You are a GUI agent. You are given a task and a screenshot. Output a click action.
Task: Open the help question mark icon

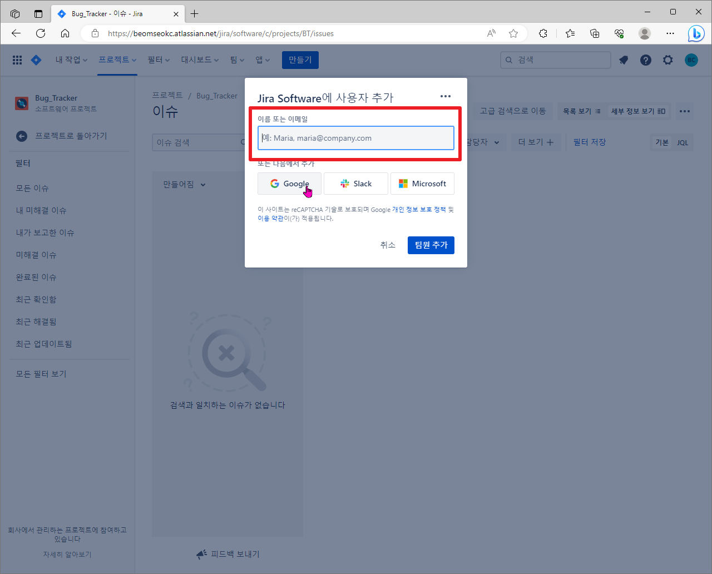tap(646, 60)
